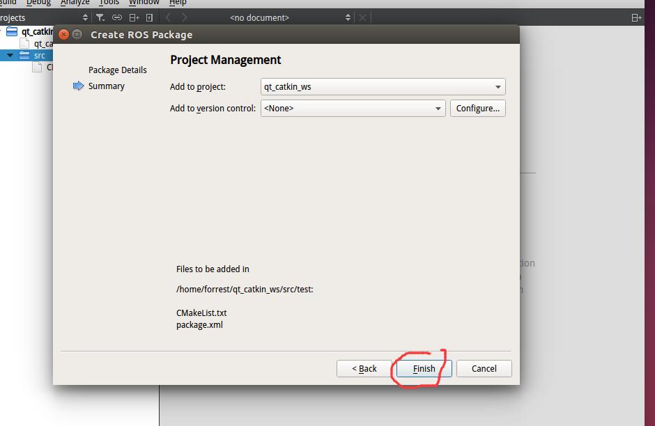Click the editor split icon in the top-right toolbar
Screen dimensions: 655x426
point(636,17)
